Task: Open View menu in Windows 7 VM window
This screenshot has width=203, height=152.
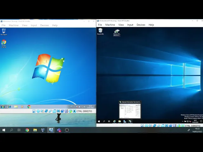Action: click(25, 25)
